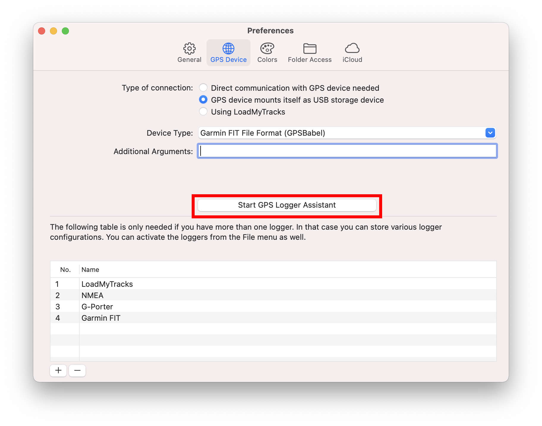542x426 pixels.
Task: Choose the Garmin FIT logger row
Action: tap(101, 318)
